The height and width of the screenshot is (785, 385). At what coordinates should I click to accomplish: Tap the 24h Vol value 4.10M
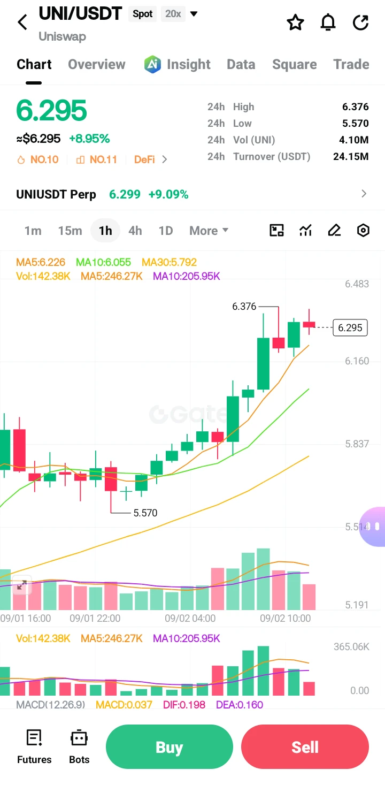click(354, 140)
